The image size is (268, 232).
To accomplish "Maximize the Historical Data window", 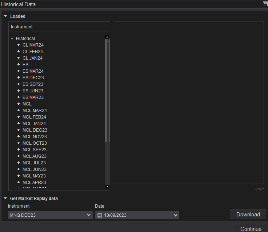I will (x=265, y=4).
